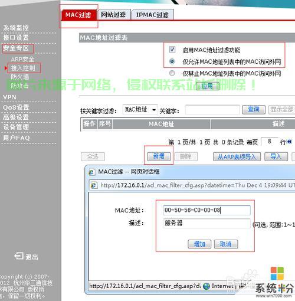The height and width of the screenshot is (301, 295).
Task: Click the 操作 column header
Action: (90, 124)
